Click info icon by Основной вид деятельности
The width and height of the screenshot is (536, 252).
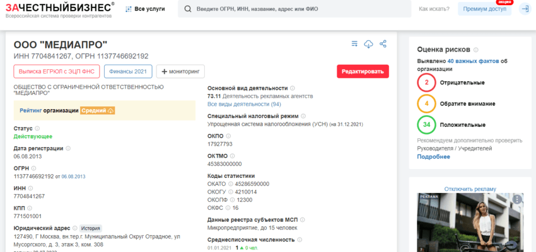click(x=292, y=88)
